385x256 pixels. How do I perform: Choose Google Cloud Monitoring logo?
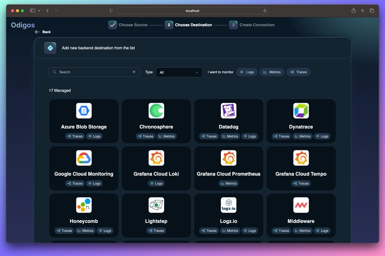tap(84, 158)
